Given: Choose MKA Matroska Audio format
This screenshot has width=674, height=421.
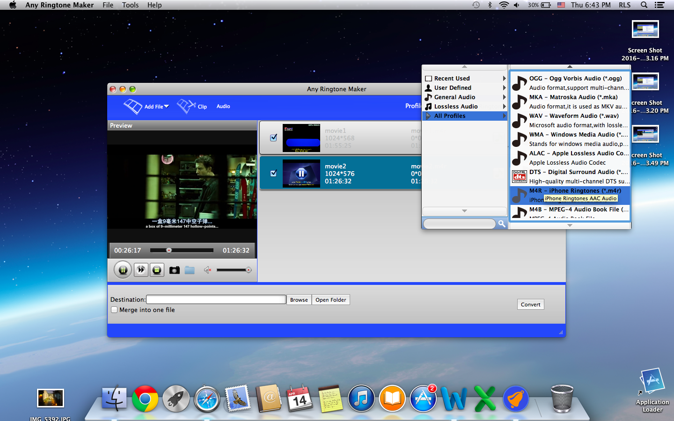Looking at the screenshot, I should pos(570,102).
